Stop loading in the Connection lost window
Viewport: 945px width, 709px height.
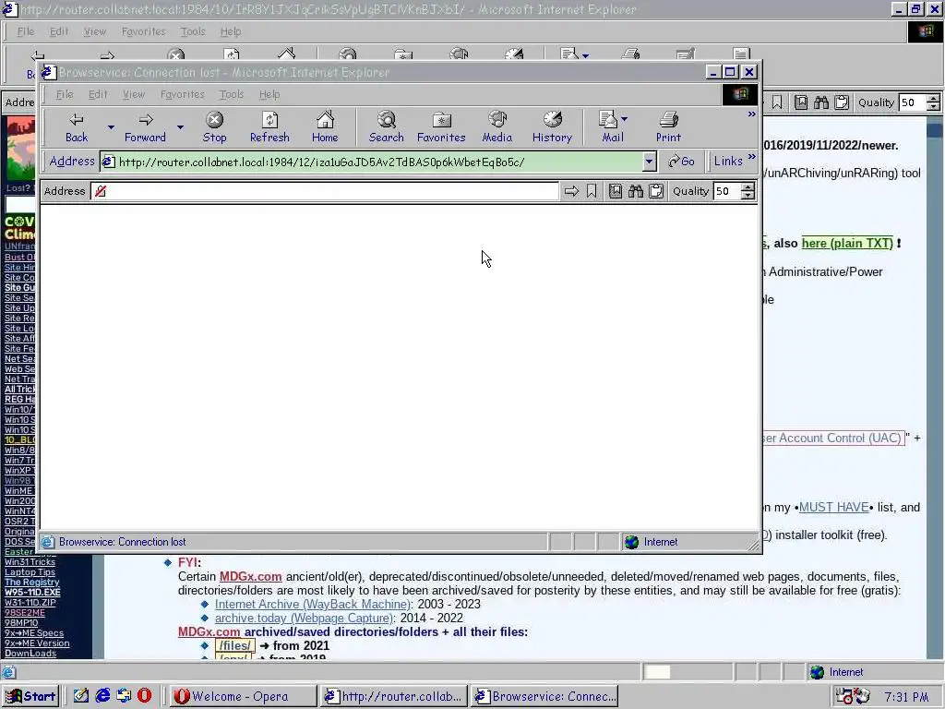(x=214, y=127)
